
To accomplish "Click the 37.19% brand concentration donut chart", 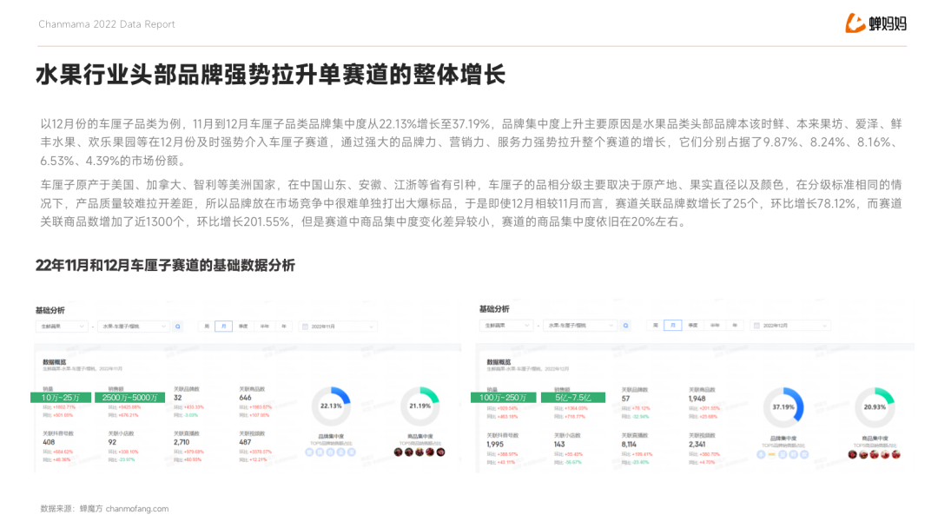I will coord(783,407).
